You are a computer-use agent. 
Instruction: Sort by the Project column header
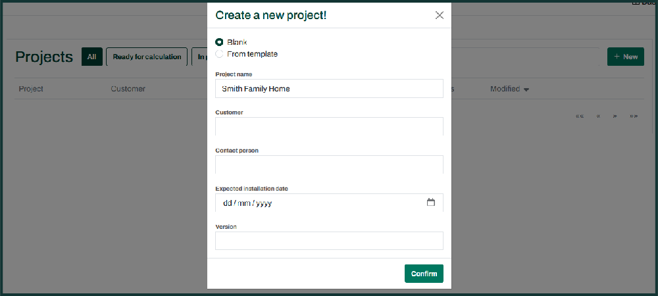[31, 89]
